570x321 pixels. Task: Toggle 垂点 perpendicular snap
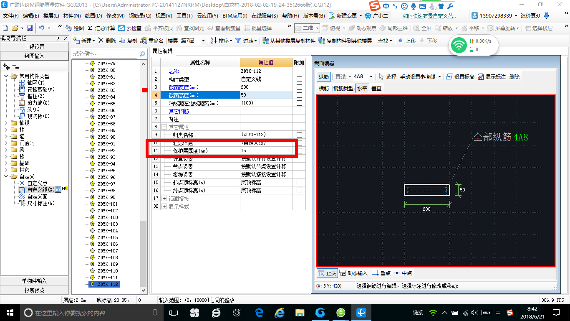tap(381, 273)
